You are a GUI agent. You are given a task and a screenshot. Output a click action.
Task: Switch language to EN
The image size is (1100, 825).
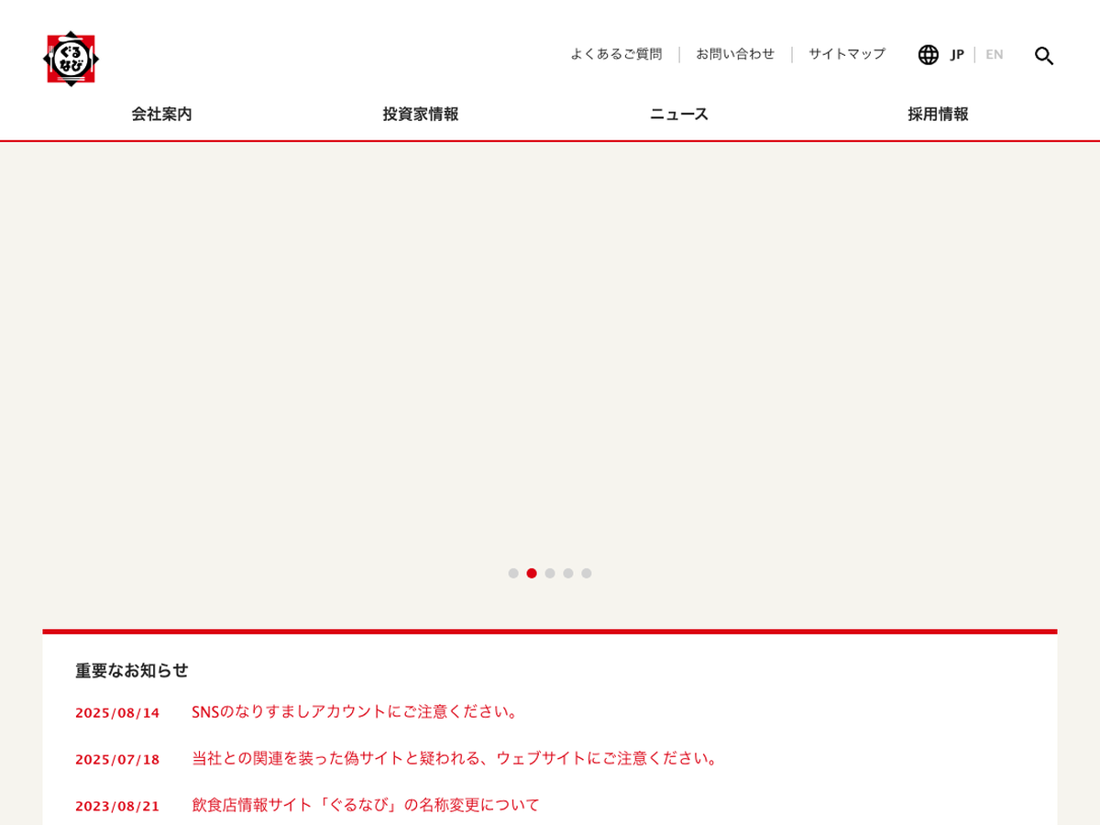click(994, 55)
